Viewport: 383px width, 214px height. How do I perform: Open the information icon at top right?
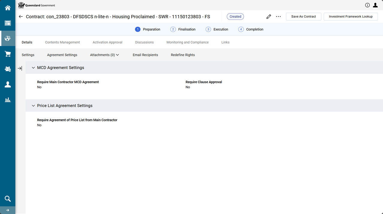(x=367, y=5)
